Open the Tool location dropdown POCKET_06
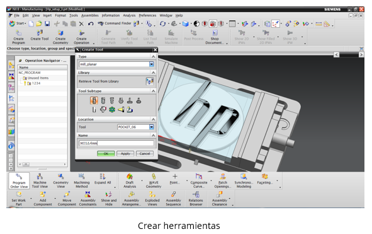 tap(151, 127)
